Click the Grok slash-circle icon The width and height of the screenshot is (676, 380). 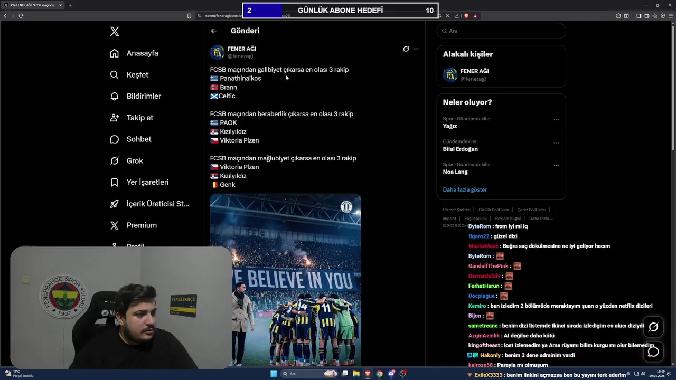[x=114, y=161]
